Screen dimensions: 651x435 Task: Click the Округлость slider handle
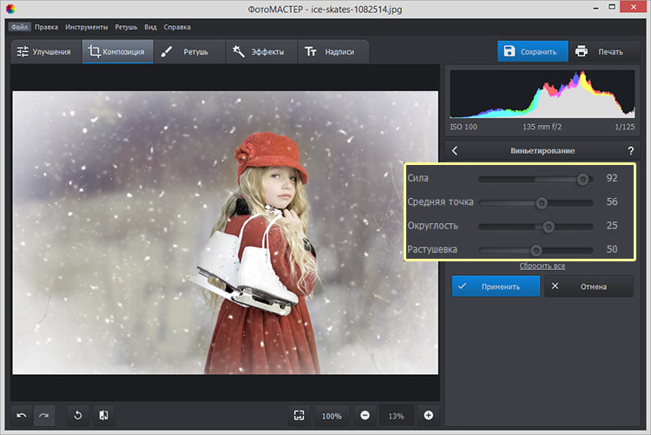click(x=549, y=227)
